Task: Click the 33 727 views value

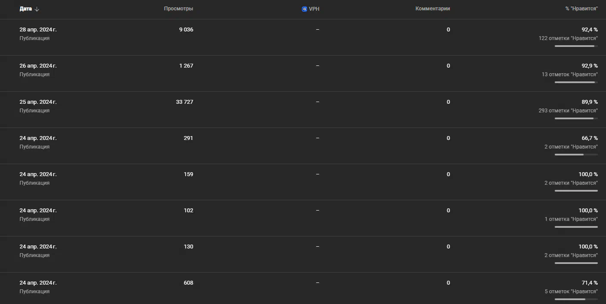Action: pyautogui.click(x=184, y=102)
